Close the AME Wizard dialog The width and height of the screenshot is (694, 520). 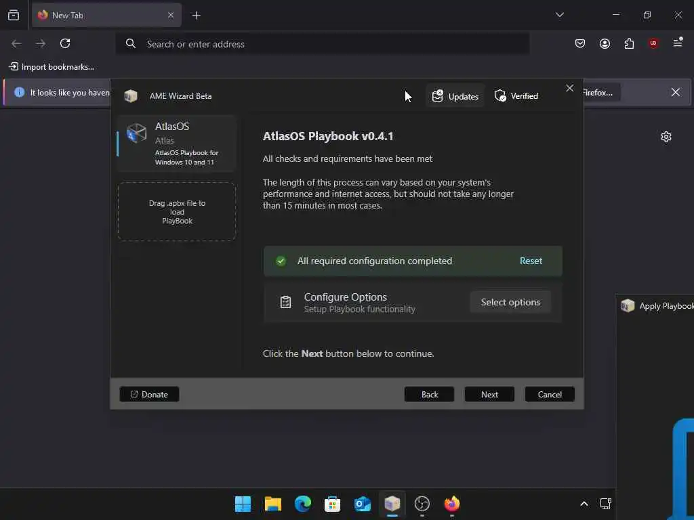pyautogui.click(x=569, y=88)
